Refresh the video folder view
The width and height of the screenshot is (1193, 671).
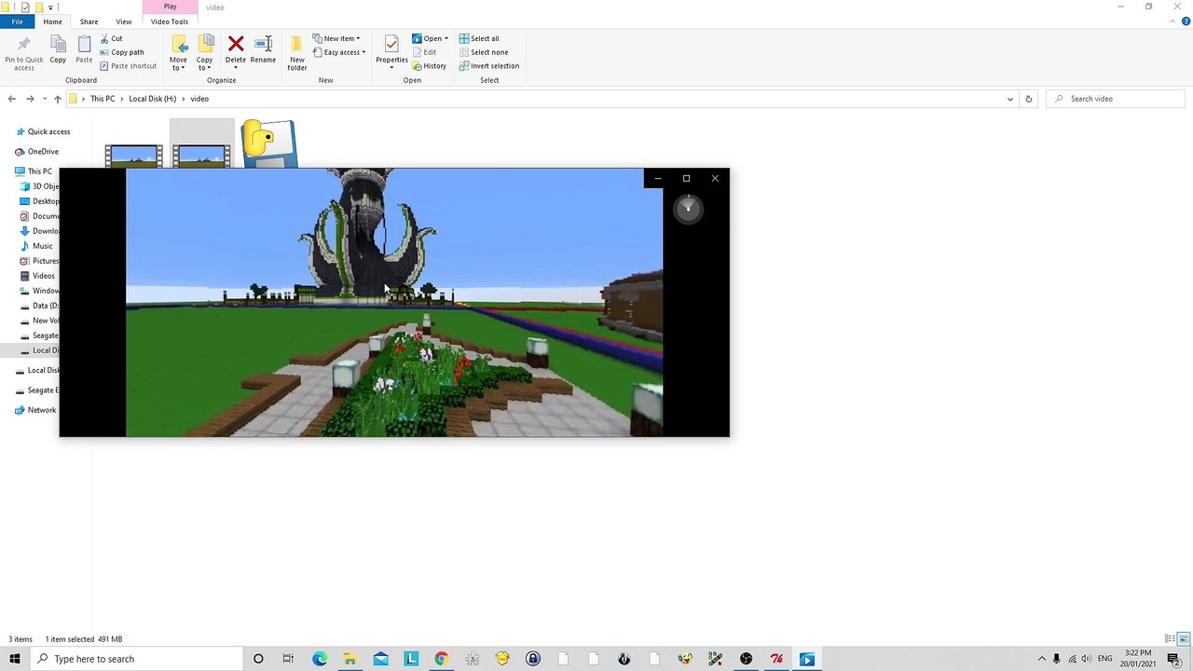[1029, 99]
